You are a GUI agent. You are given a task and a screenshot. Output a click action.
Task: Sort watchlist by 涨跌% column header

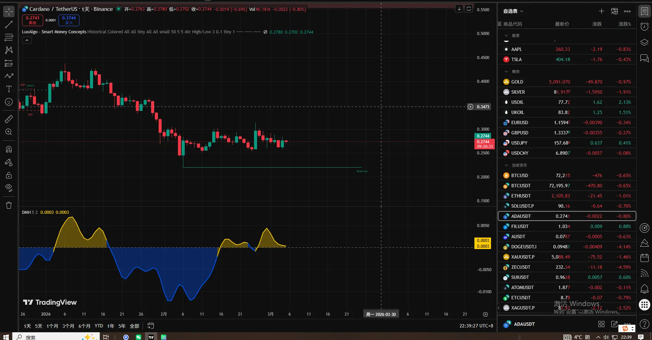(624, 24)
